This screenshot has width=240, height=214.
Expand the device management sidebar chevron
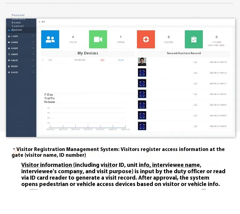pos(33,42)
